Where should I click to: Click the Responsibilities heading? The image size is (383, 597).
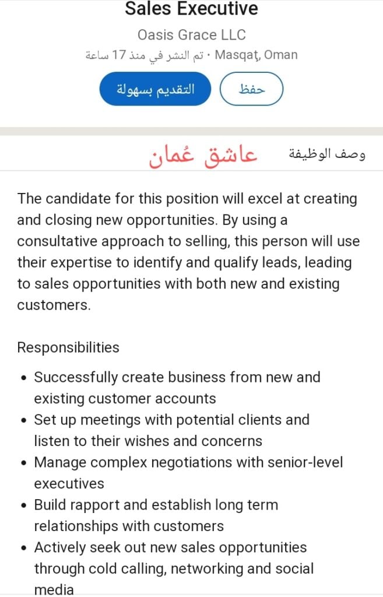pyautogui.click(x=68, y=347)
